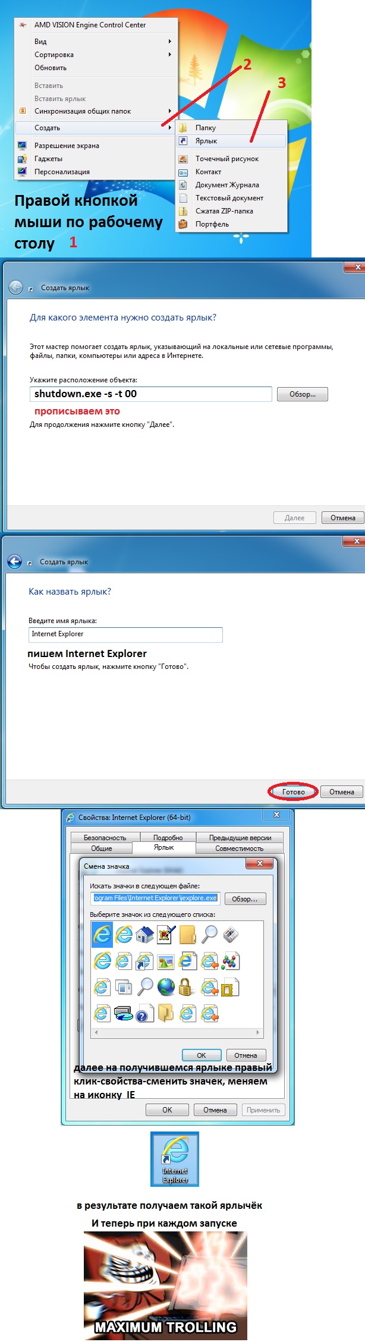This screenshot has width=365, height=1342.
Task: Select Текстовый документ in the submenu
Action: (x=229, y=198)
